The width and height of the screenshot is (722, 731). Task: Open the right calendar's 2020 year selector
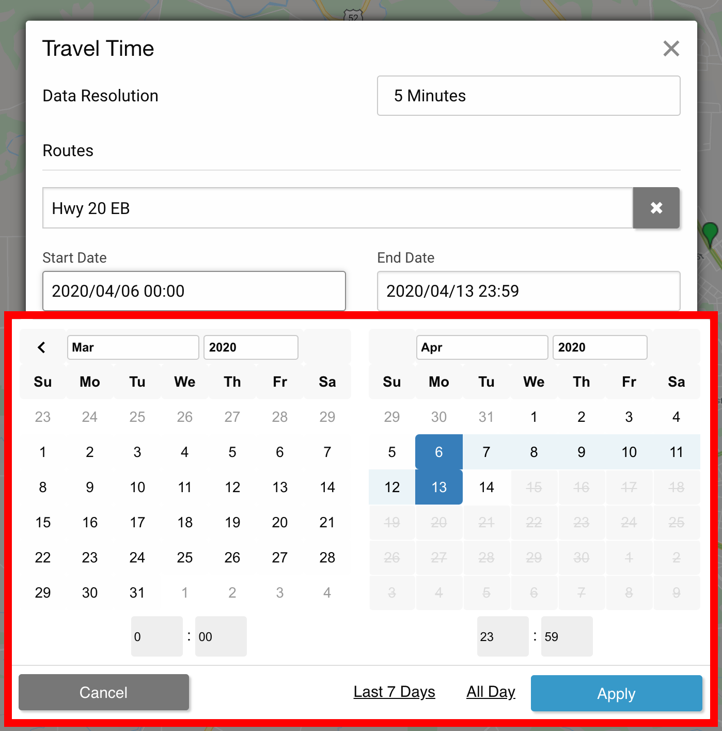(x=599, y=347)
